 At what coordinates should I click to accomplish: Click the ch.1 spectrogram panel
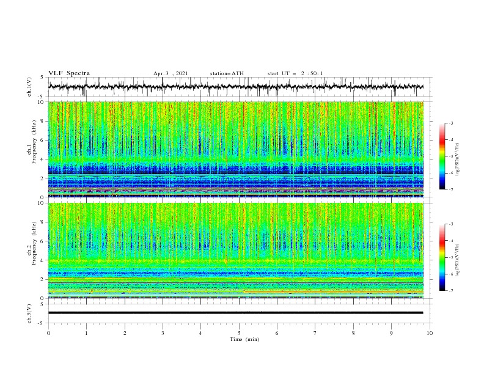coord(236,149)
